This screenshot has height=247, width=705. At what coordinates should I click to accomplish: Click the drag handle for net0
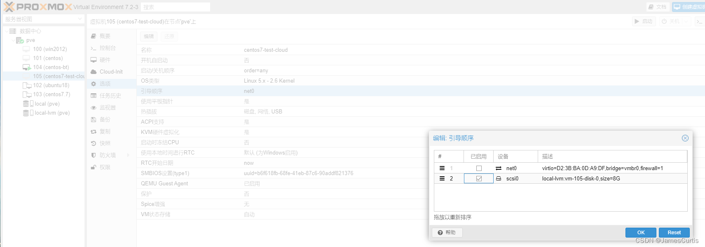coord(442,169)
